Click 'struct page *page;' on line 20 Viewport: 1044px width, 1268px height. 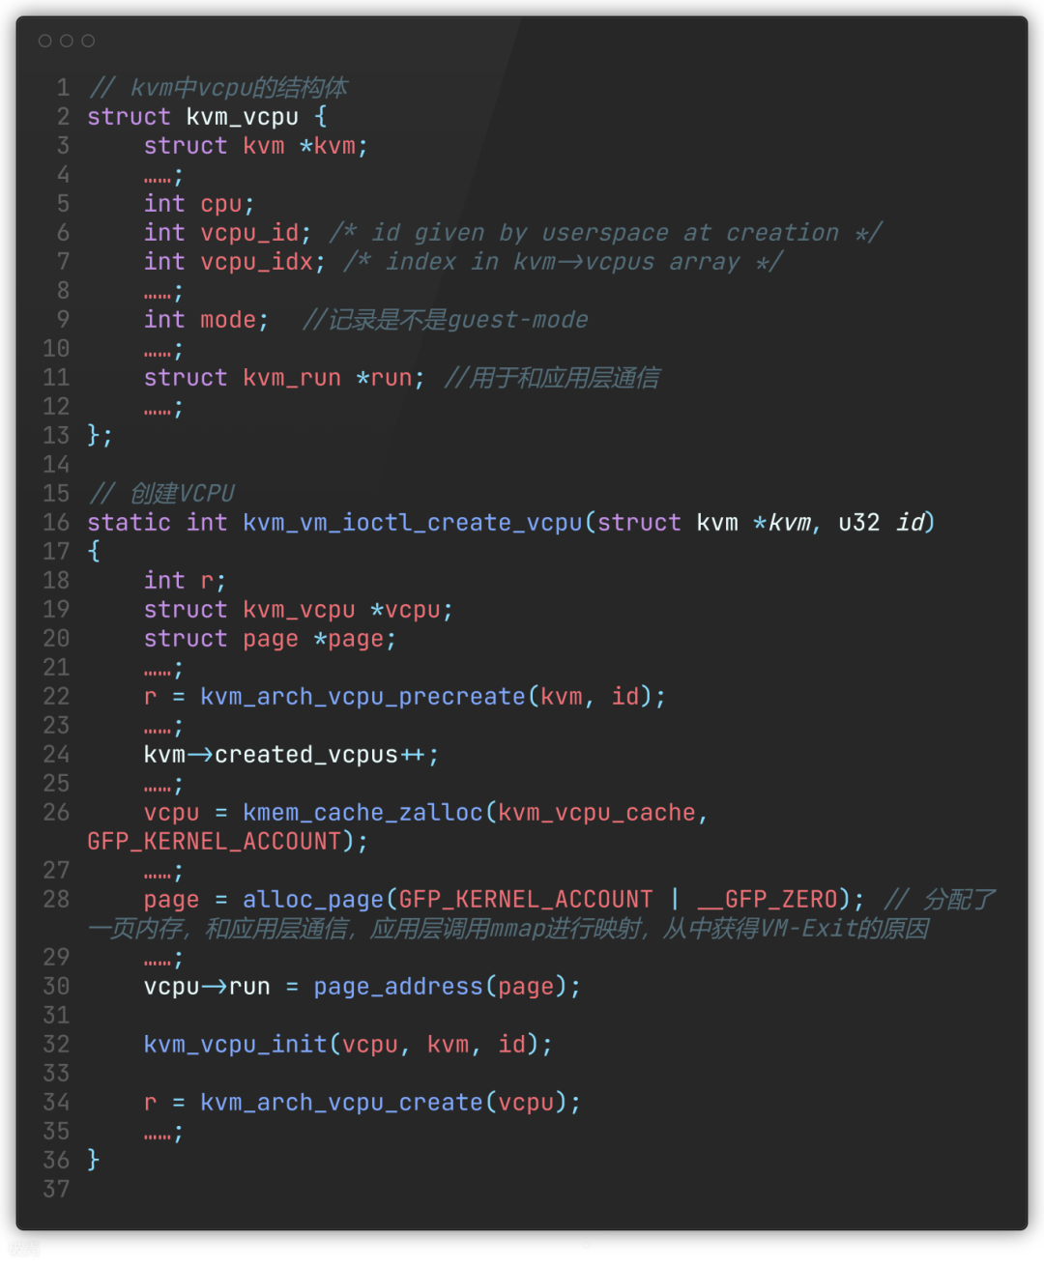271,639
